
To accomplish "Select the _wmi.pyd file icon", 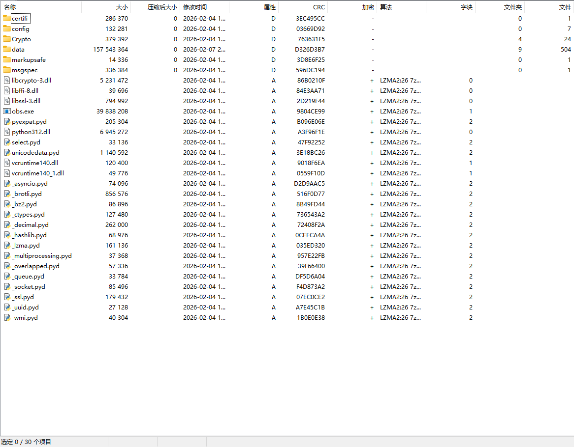I will [x=7, y=317].
